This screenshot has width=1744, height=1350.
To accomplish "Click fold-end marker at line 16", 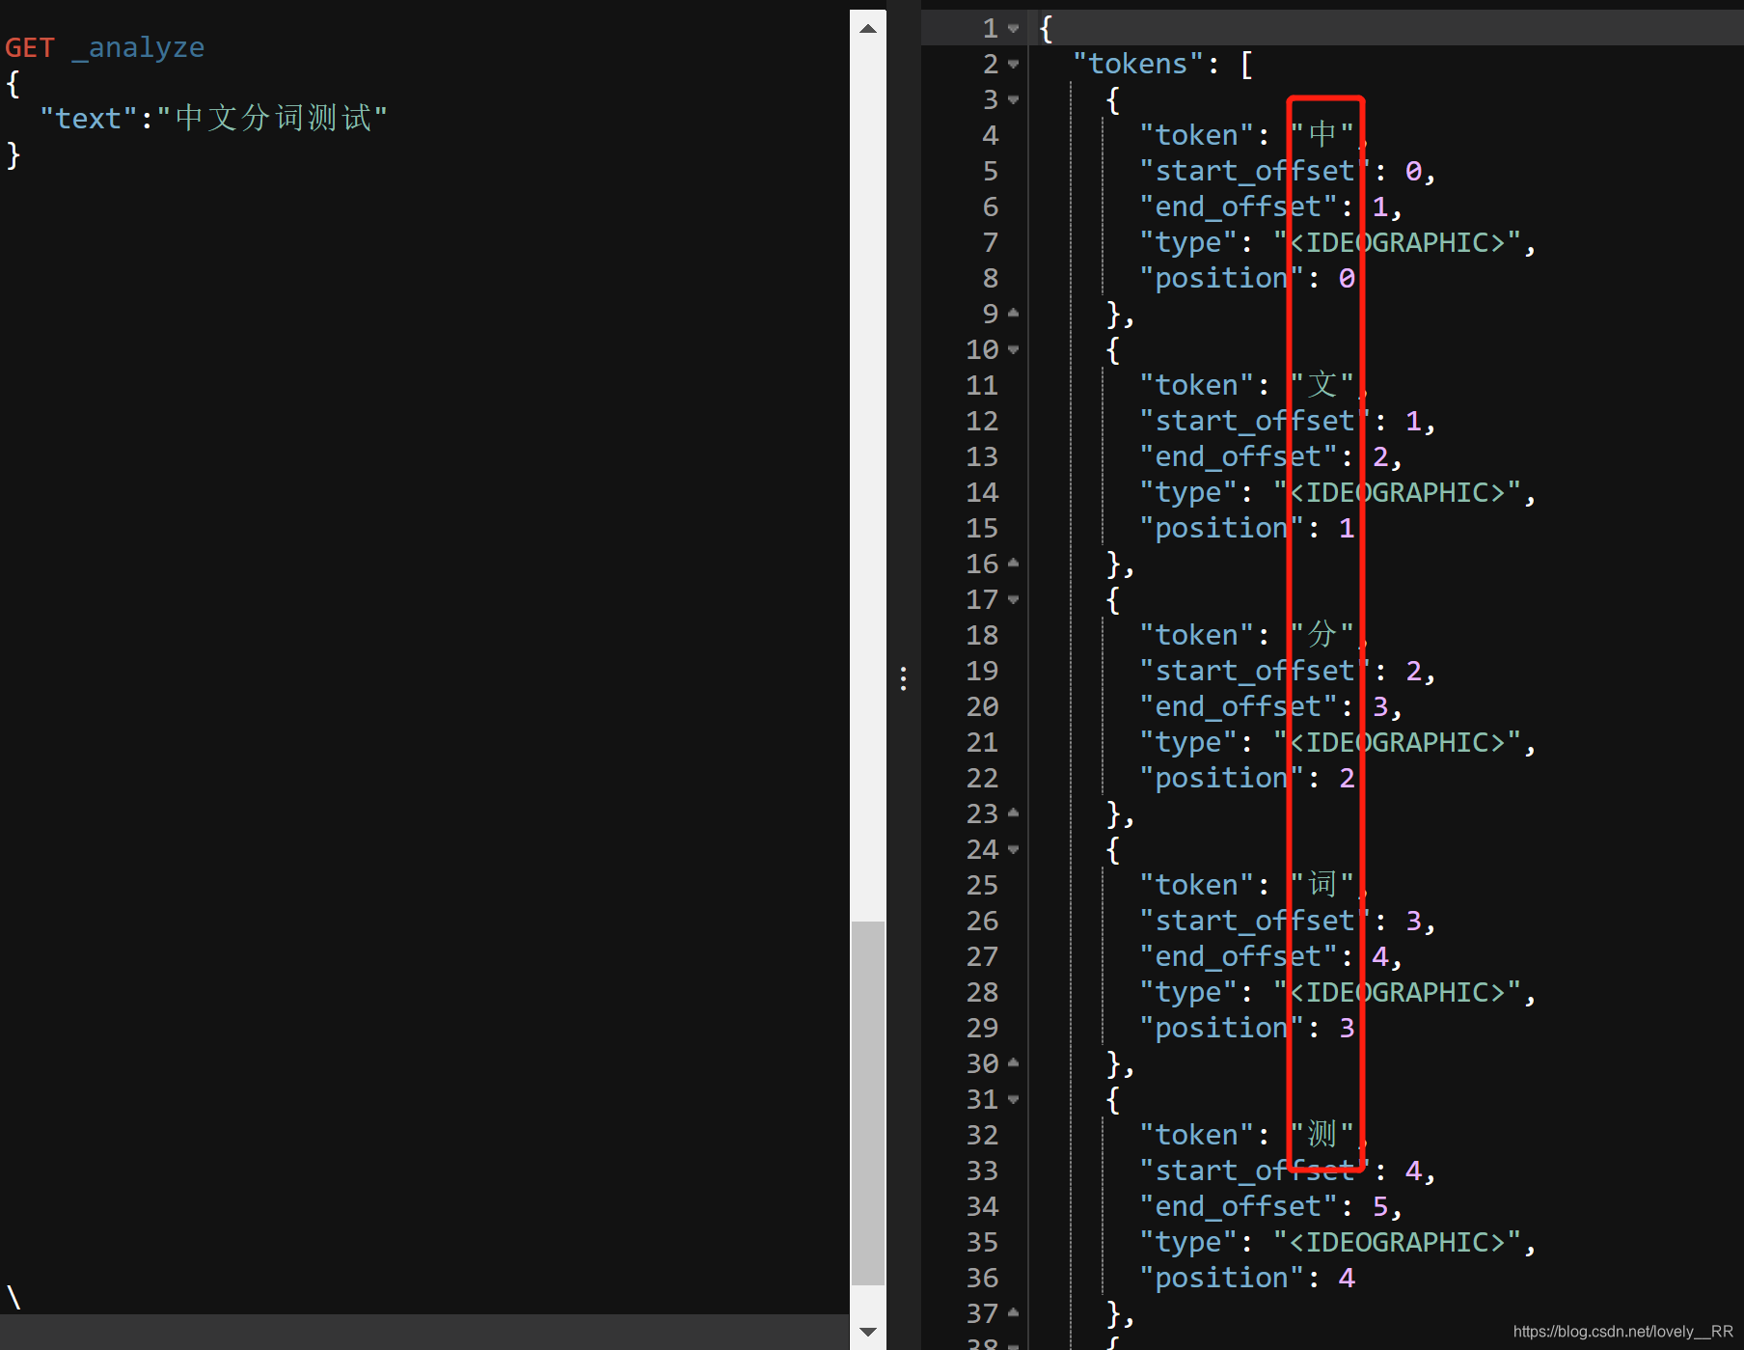I will tap(1013, 564).
